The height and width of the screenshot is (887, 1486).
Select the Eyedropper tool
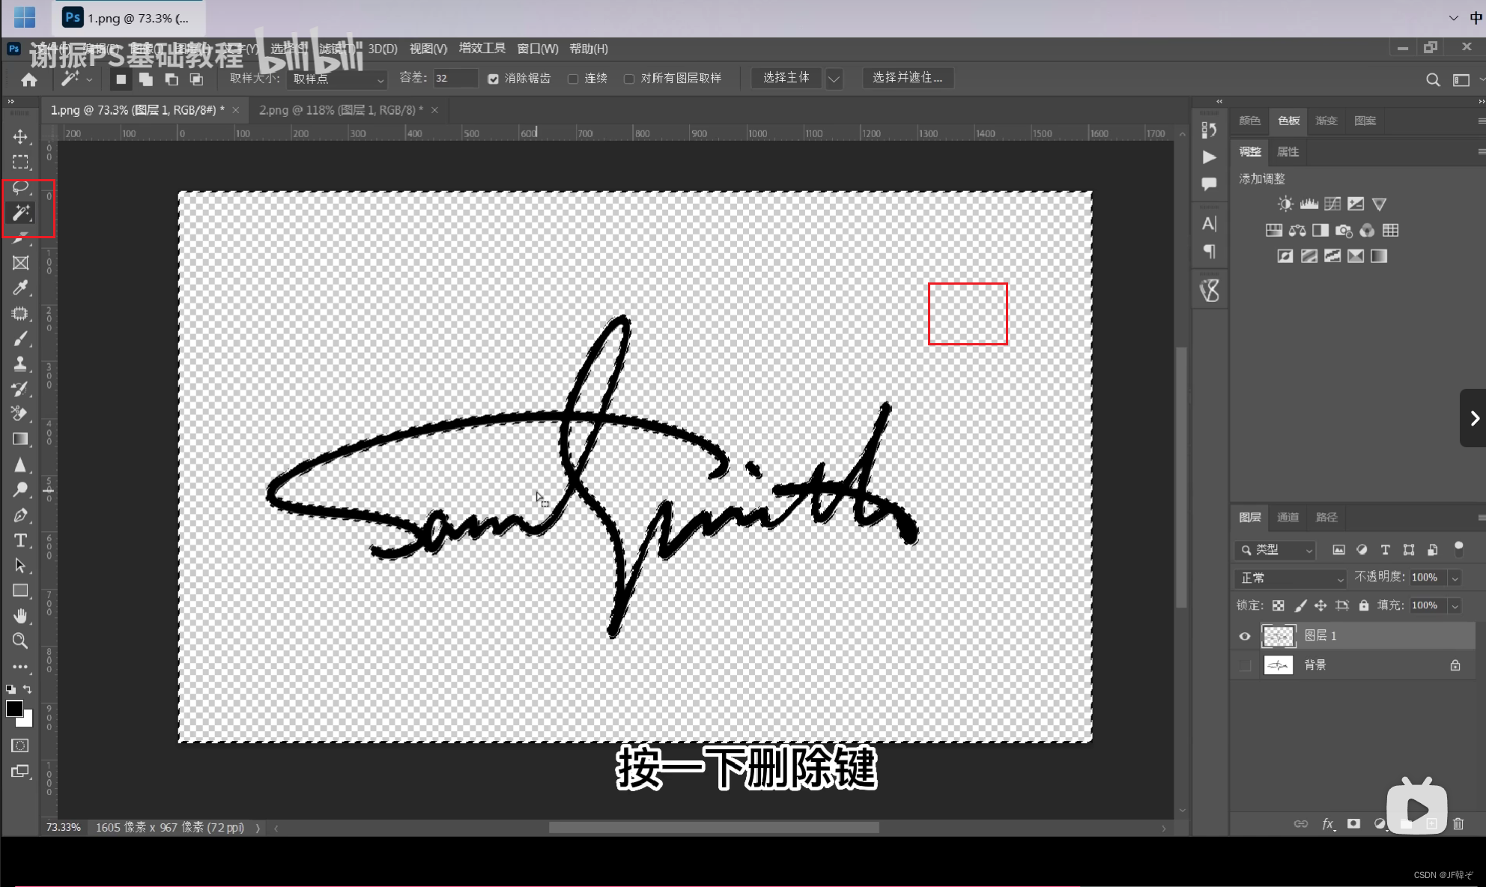[20, 288]
